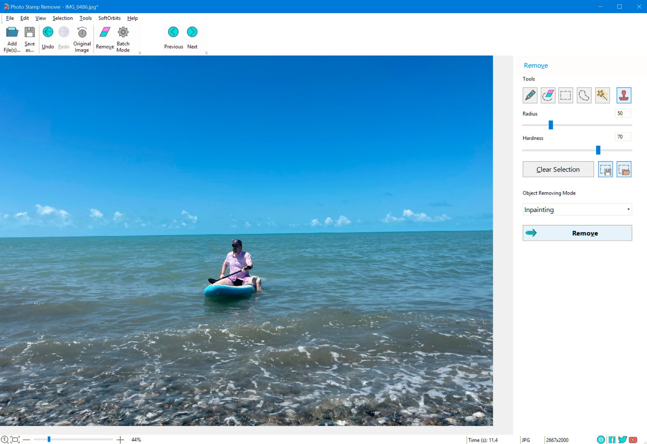Select the Stamp/Pin tool

[624, 95]
